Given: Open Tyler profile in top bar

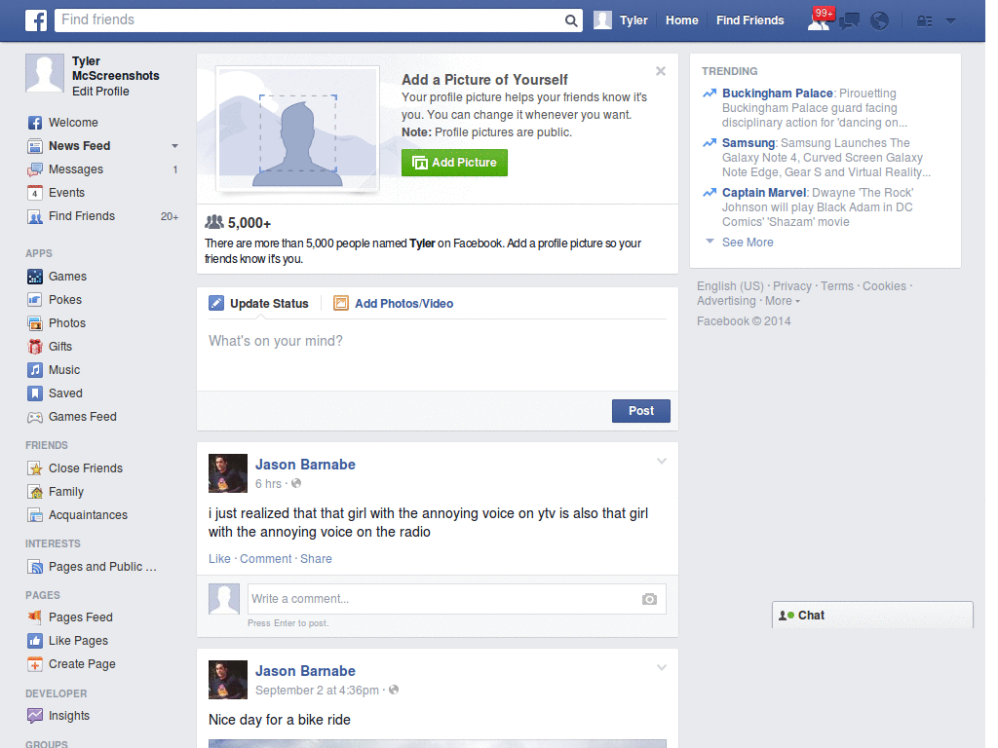Looking at the screenshot, I should click(621, 20).
